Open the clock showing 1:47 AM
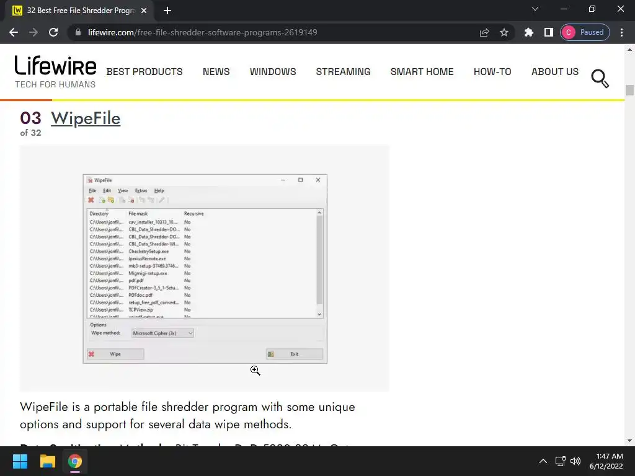Viewport: 635px width, 476px height. click(x=606, y=461)
